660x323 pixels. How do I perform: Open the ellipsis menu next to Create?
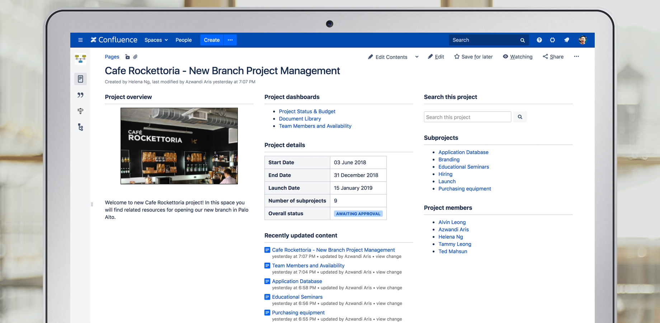pyautogui.click(x=230, y=40)
